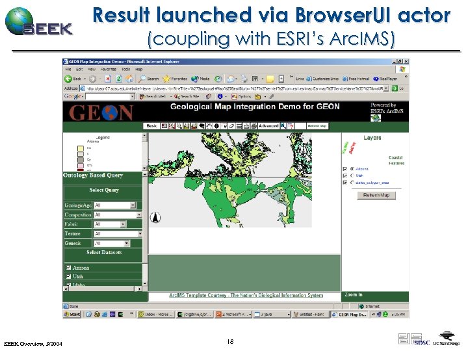Click the ArcIMS find tool after Advanced
Viewport: 468px width, 351px height.
[283, 126]
